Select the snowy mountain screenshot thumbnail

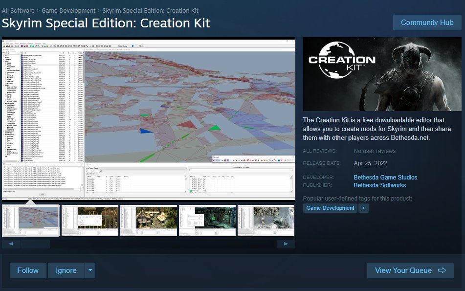(266, 221)
